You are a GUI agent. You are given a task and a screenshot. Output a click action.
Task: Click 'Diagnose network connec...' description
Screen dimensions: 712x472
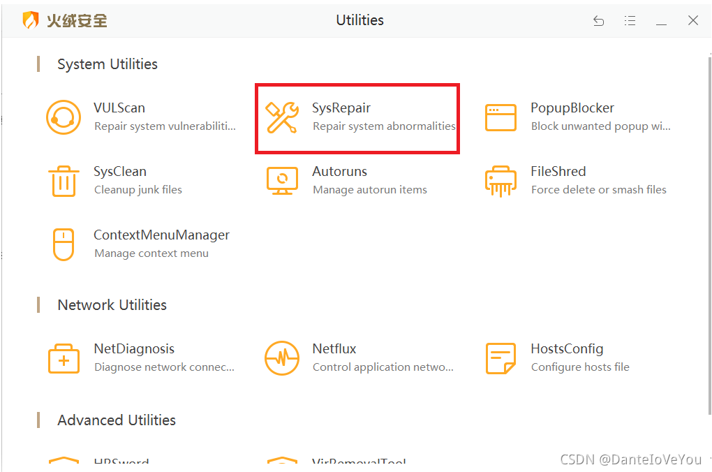(164, 367)
